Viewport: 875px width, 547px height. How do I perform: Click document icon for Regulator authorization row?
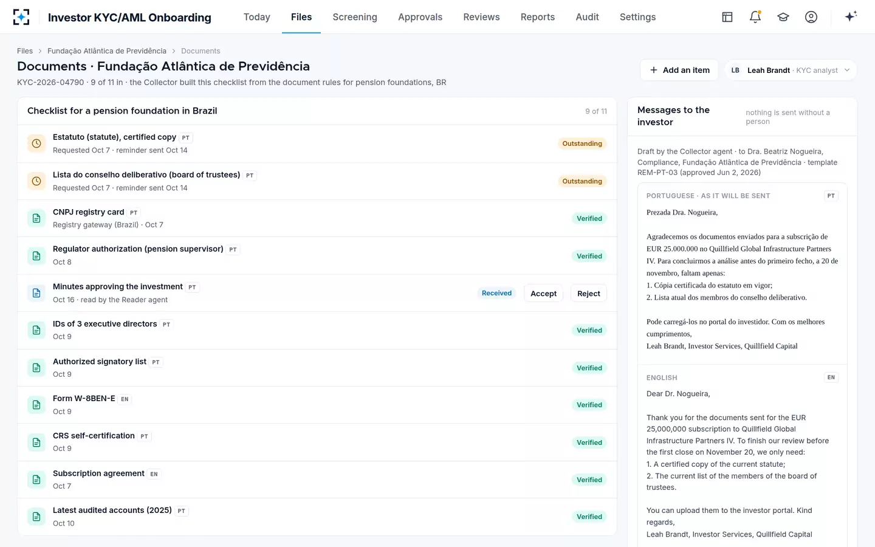coord(36,256)
